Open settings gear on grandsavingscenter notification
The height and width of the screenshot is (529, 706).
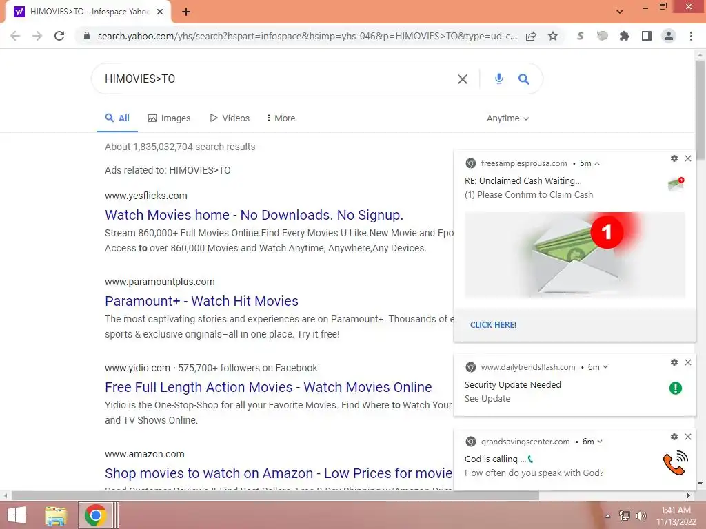point(674,436)
